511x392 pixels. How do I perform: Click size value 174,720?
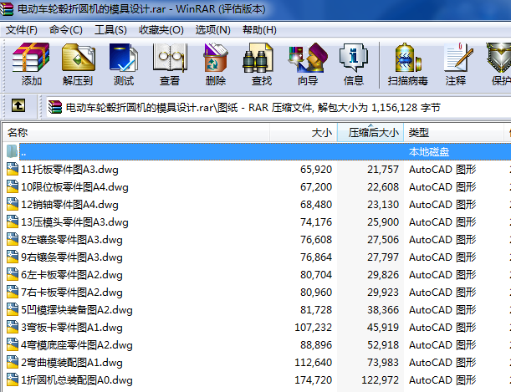[313, 380]
